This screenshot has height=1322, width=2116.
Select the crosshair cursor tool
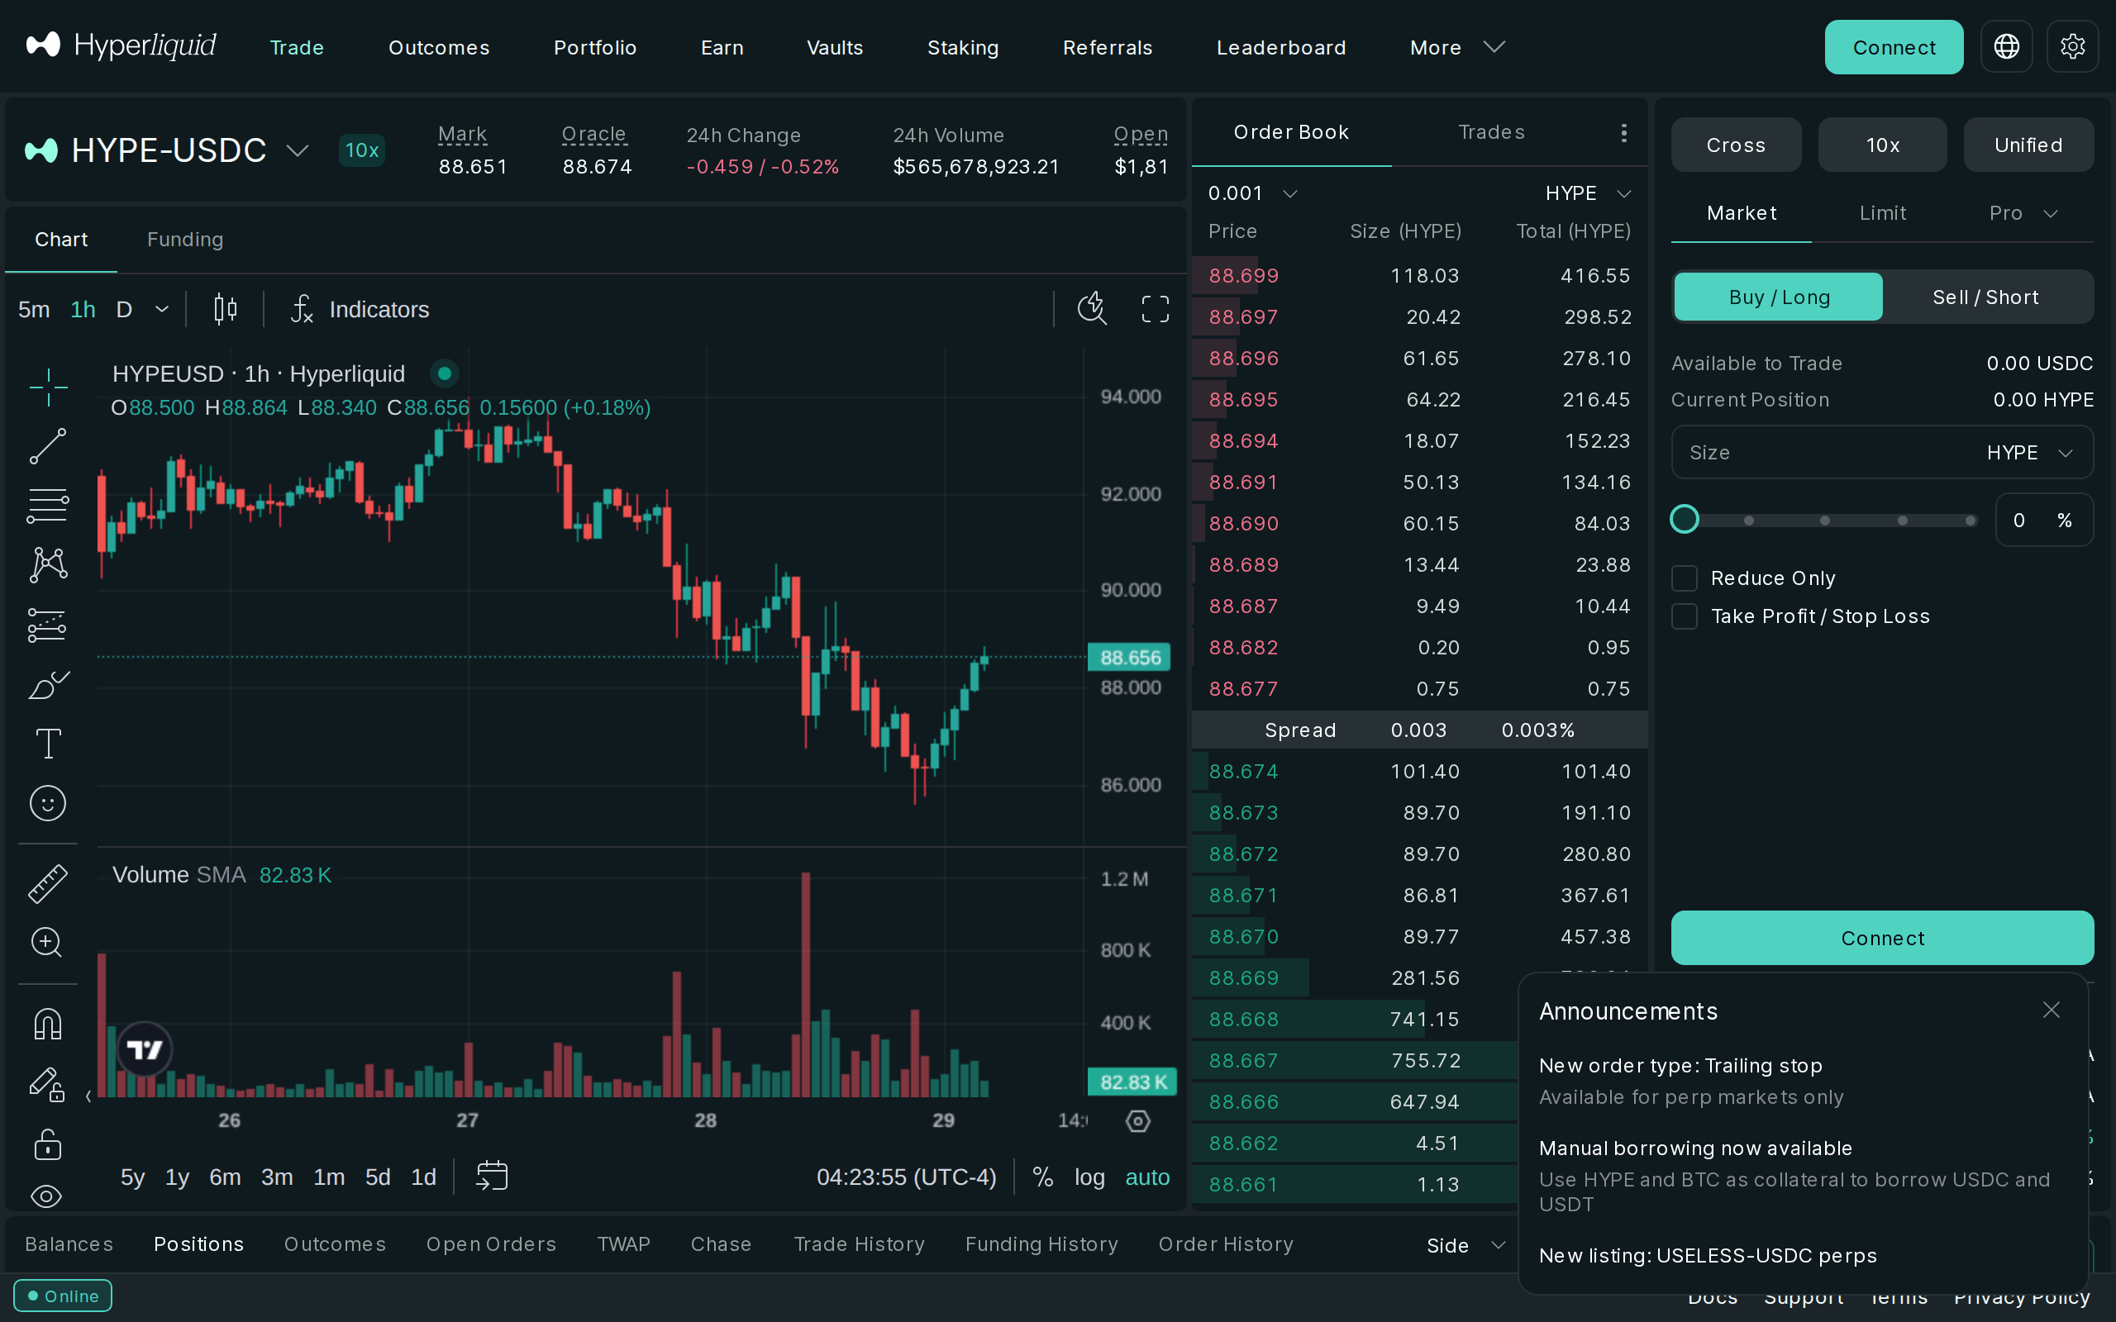pyautogui.click(x=48, y=387)
